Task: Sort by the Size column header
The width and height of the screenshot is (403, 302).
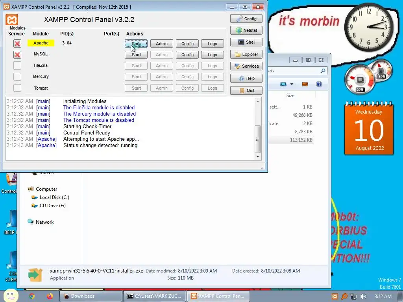Action: point(290,96)
